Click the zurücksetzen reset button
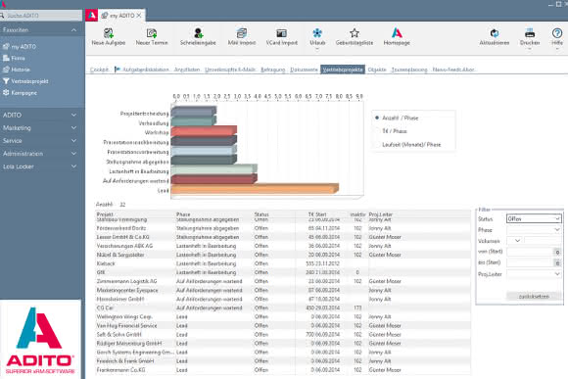This screenshot has width=568, height=379. 534,296
